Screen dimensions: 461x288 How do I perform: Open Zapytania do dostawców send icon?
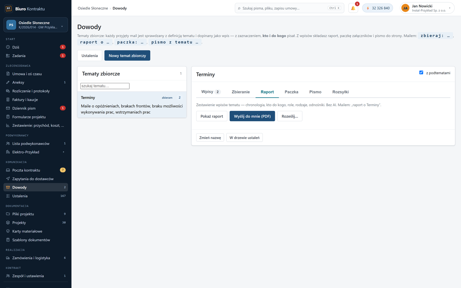pos(8,179)
